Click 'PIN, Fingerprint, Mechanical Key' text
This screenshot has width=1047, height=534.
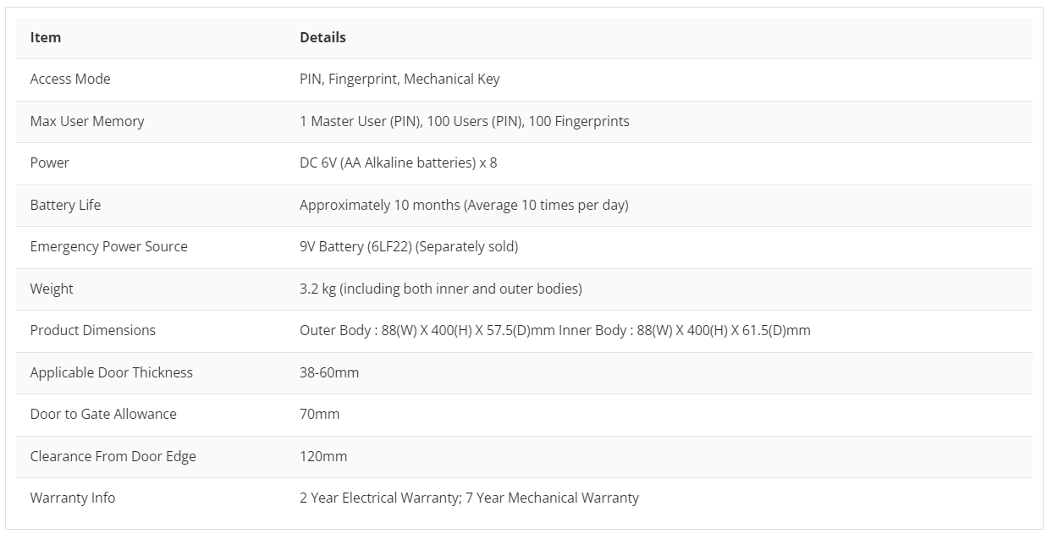pyautogui.click(x=400, y=79)
